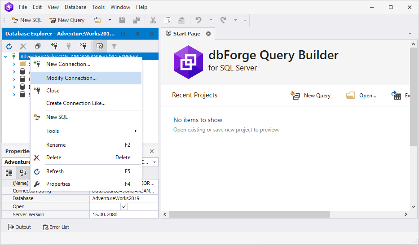Open the Help menu

click(x=141, y=7)
